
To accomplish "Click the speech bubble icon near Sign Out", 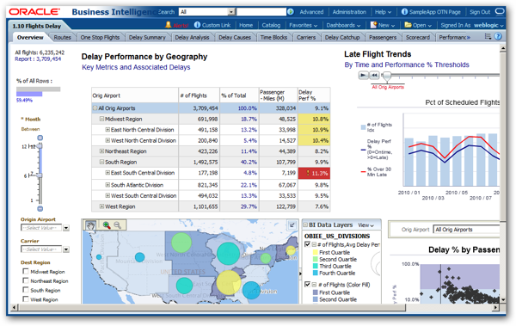I will (500, 11).
